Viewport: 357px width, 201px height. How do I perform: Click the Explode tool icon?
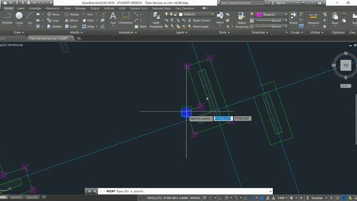tap(103, 20)
